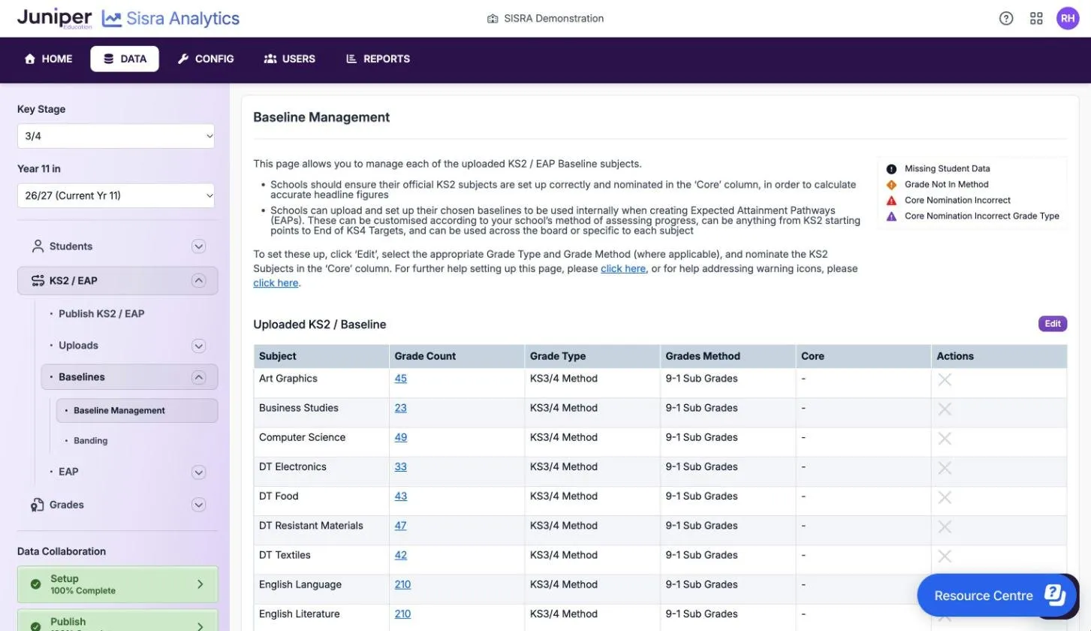Open the Resource Centre button
1091x631 pixels.
point(996,596)
